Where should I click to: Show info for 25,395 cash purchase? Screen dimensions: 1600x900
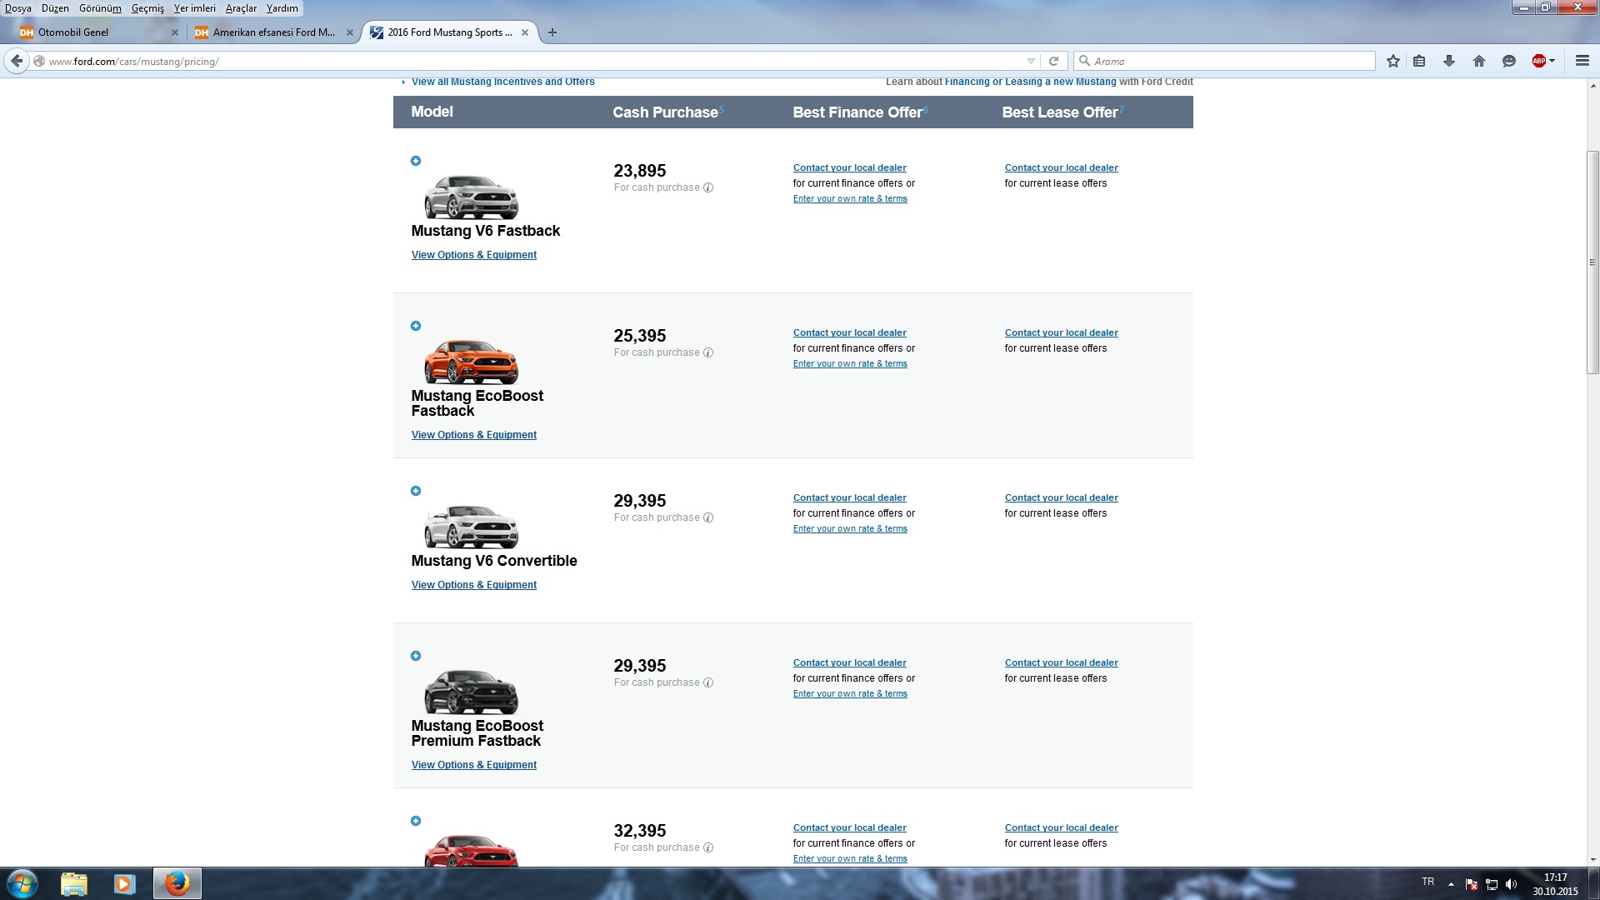pos(708,352)
